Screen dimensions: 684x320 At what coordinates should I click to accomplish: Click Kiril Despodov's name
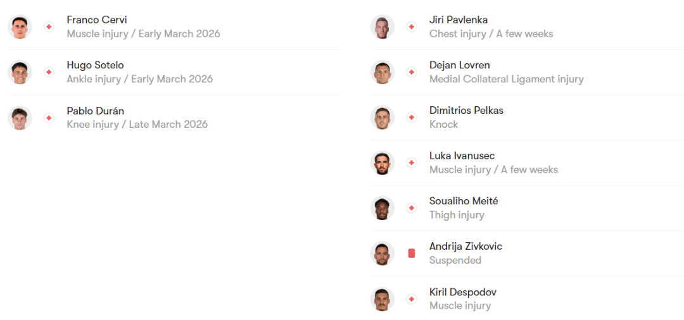462,292
